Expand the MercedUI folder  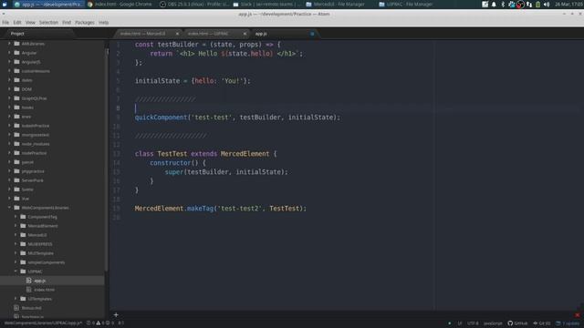pos(16,235)
